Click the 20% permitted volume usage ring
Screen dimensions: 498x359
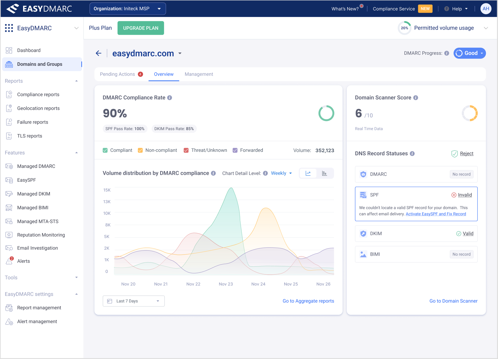[x=404, y=28]
